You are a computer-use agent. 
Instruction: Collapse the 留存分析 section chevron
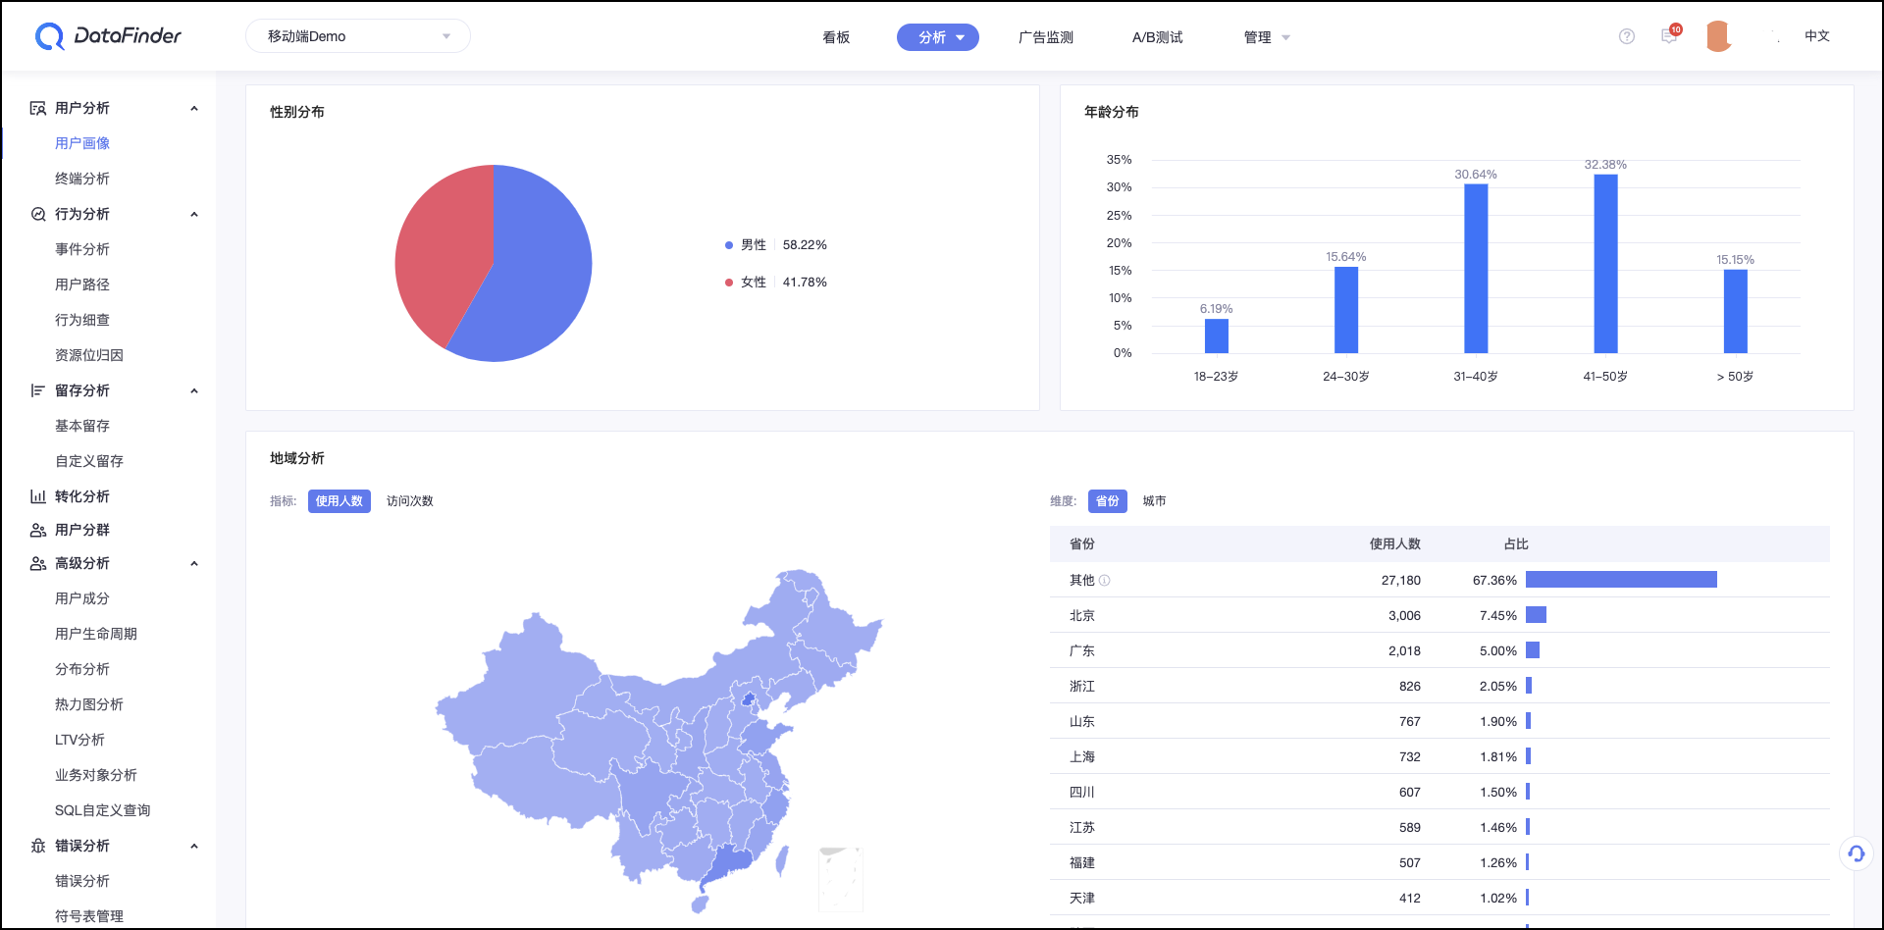194,391
